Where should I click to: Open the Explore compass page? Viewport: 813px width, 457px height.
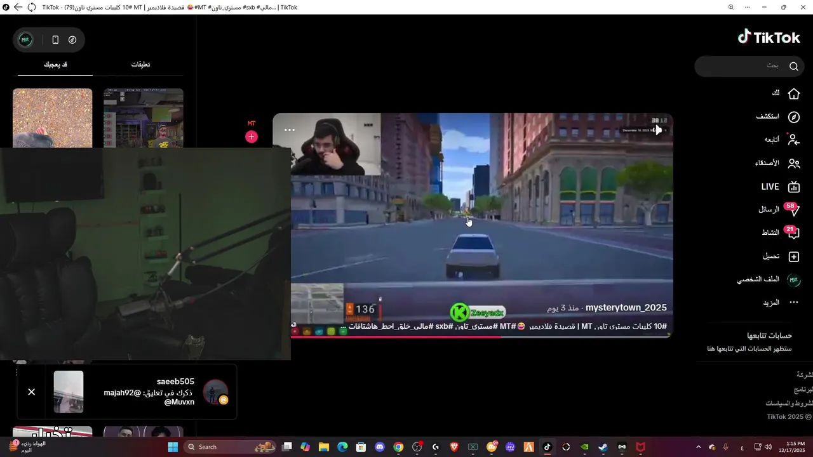(777, 117)
